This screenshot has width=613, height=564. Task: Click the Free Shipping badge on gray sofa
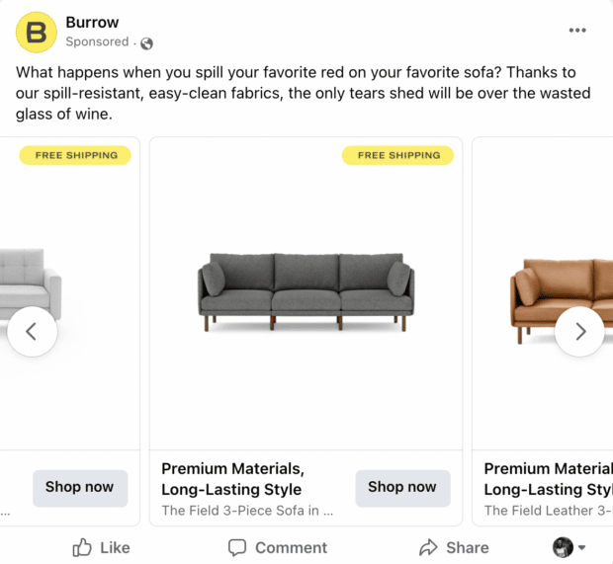(x=397, y=155)
